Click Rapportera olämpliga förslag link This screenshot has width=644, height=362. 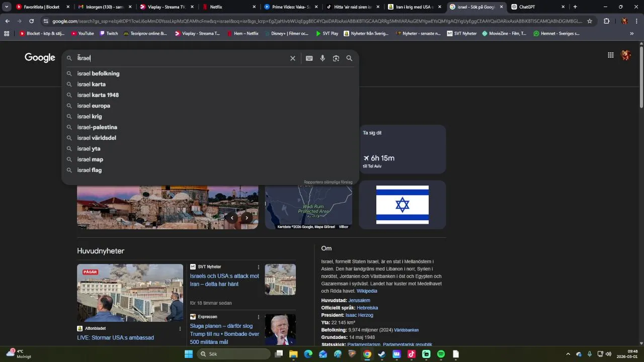point(328,182)
